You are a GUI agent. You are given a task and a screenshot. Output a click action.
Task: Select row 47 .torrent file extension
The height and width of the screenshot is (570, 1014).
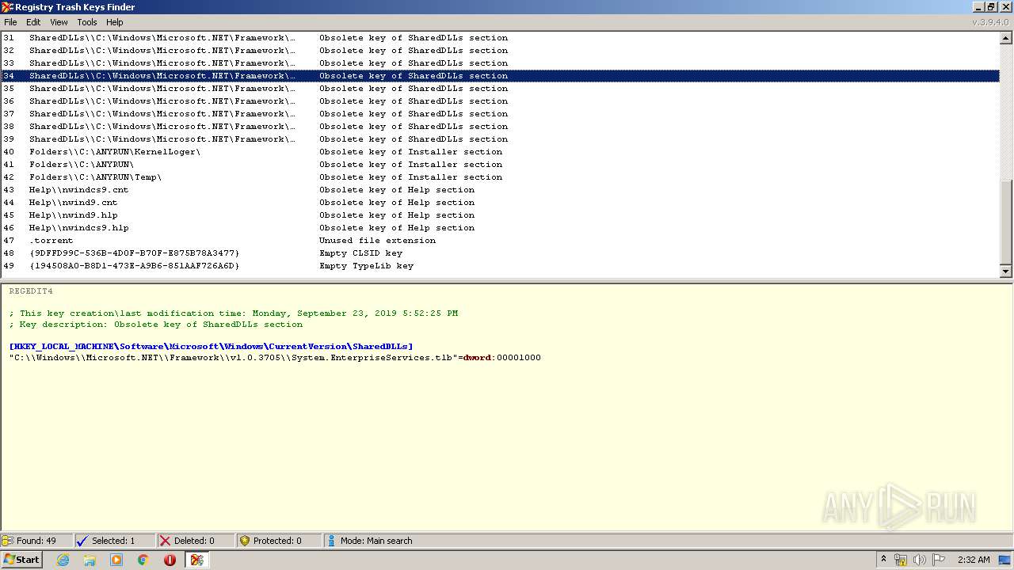click(500, 241)
